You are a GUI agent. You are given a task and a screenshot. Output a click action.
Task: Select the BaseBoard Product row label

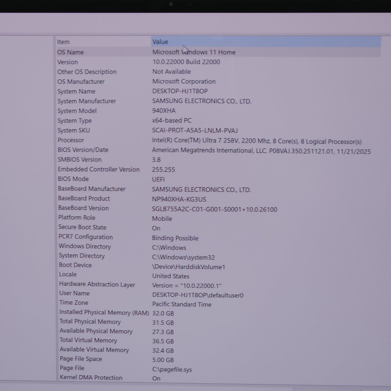point(84,198)
